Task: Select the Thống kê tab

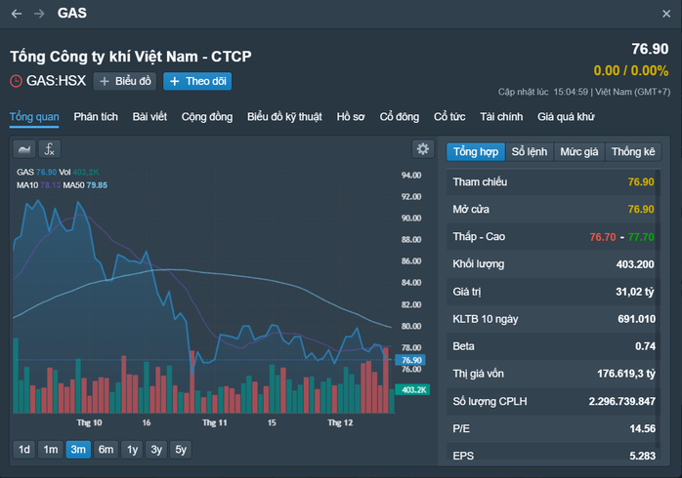Action: [633, 152]
